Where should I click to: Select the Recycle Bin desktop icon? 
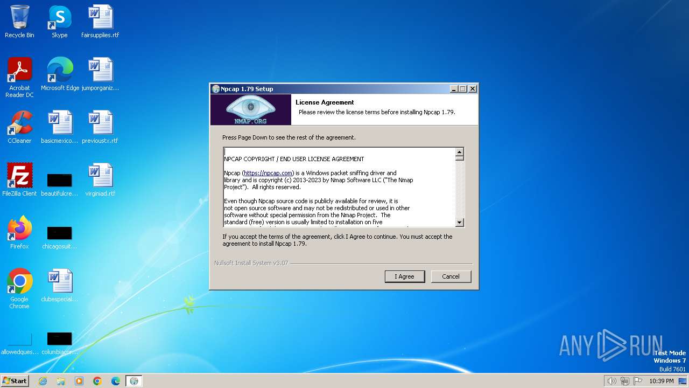coord(19,22)
